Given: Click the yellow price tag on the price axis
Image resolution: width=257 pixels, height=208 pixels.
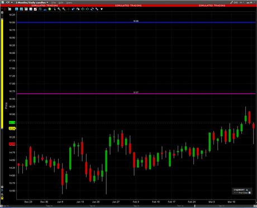Looking at the screenshot, I should coord(12,128).
